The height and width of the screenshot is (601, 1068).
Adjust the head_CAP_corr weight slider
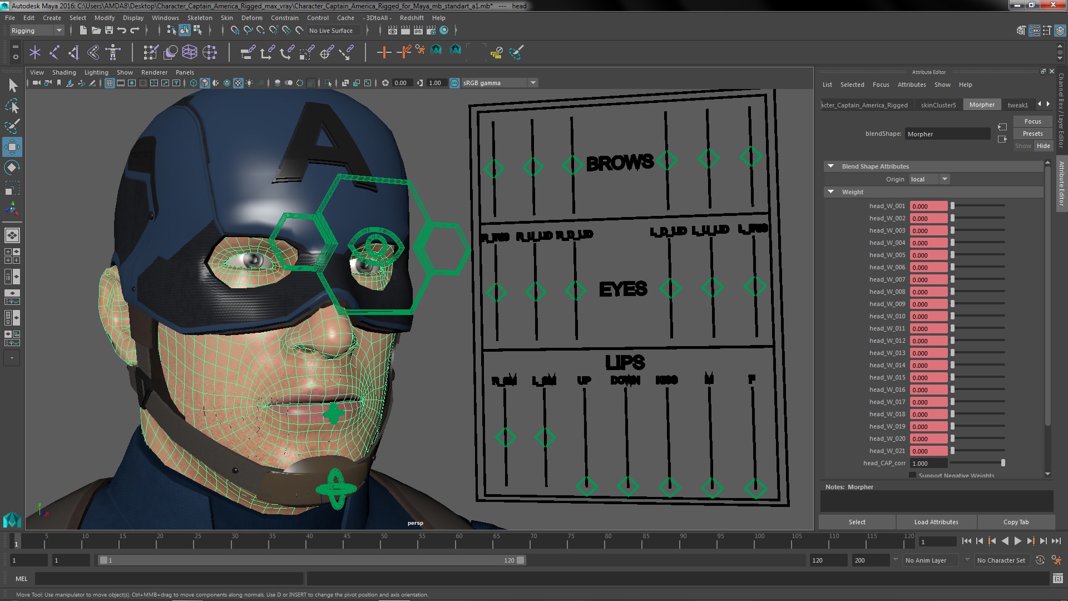[978, 463]
